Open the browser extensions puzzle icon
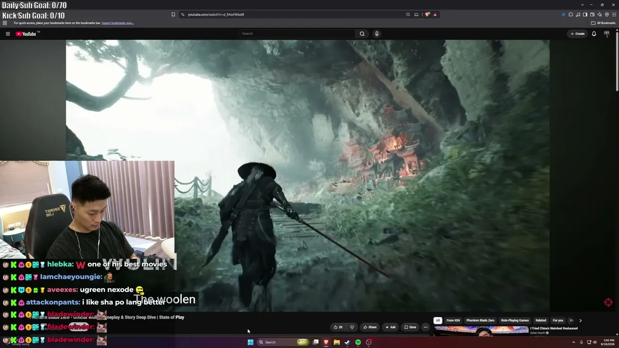The width and height of the screenshot is (619, 348). coord(571,14)
